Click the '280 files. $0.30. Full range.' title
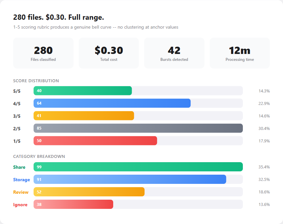 click(59, 17)
